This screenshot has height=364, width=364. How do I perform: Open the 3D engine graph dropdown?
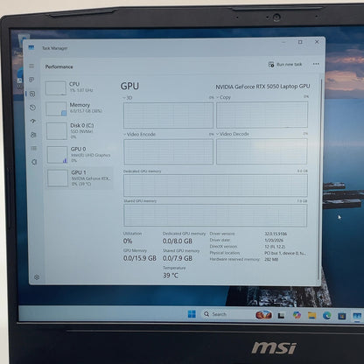128,98
